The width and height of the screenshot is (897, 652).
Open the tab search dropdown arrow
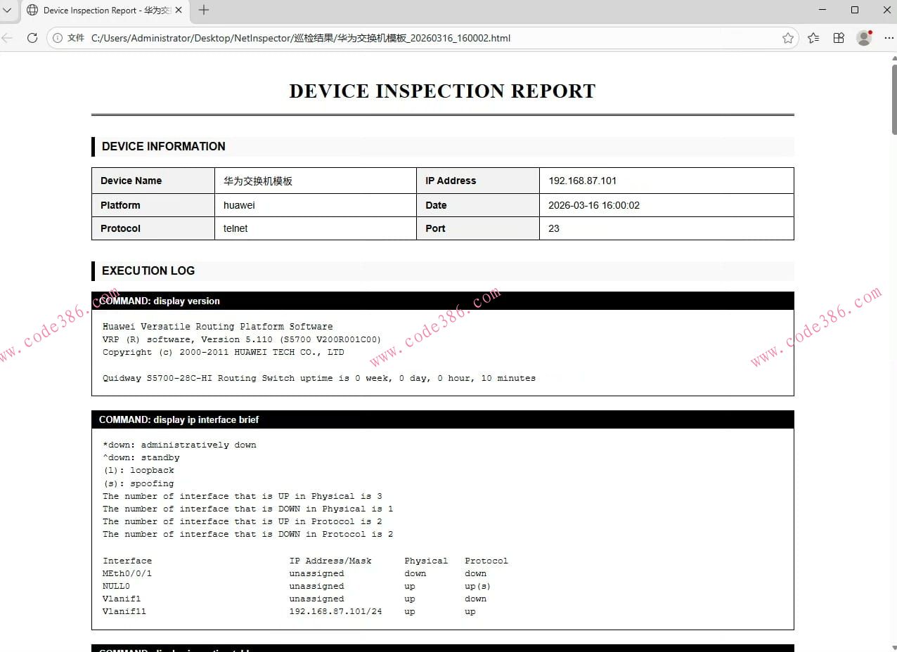click(x=6, y=10)
